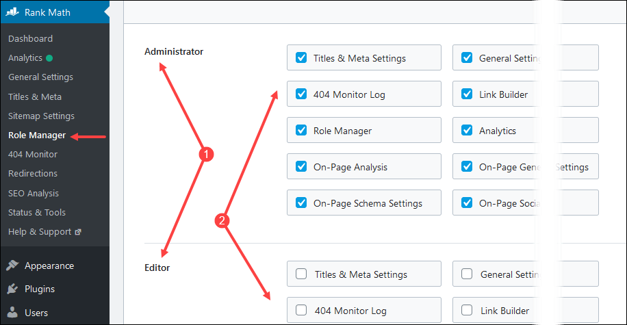Click the external link icon beside Help & Support
The width and height of the screenshot is (627, 325).
tap(77, 232)
